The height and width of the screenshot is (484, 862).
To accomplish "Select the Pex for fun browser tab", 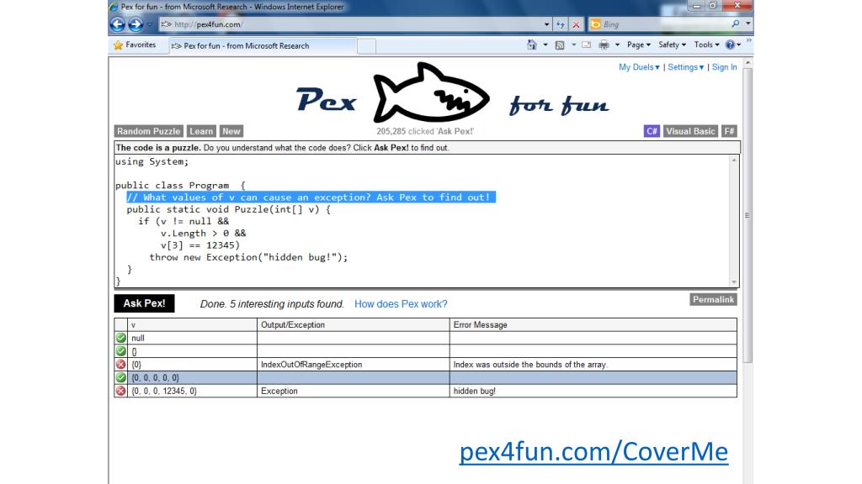I will (x=263, y=46).
